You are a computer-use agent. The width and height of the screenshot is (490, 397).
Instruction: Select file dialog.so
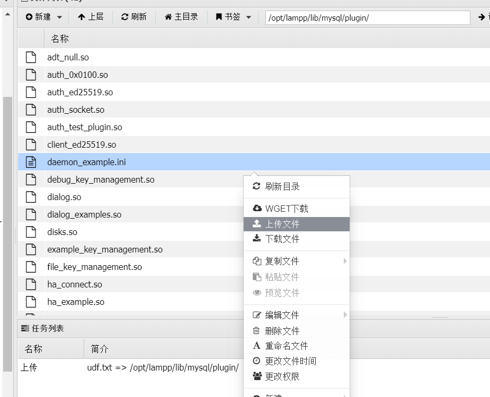tap(64, 197)
